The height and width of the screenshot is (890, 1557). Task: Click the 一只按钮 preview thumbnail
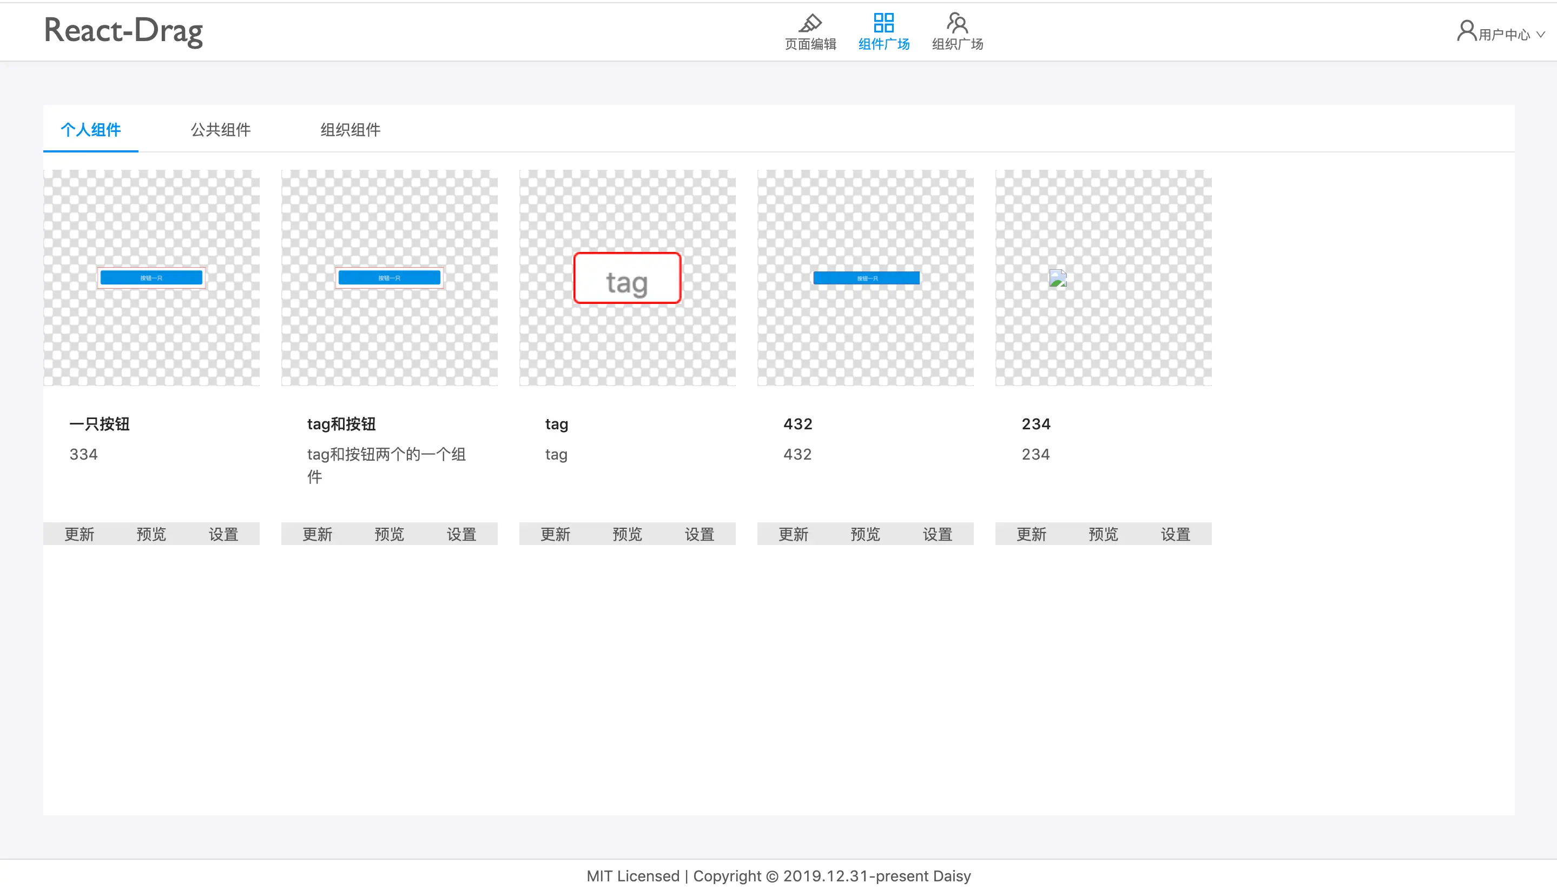click(151, 278)
